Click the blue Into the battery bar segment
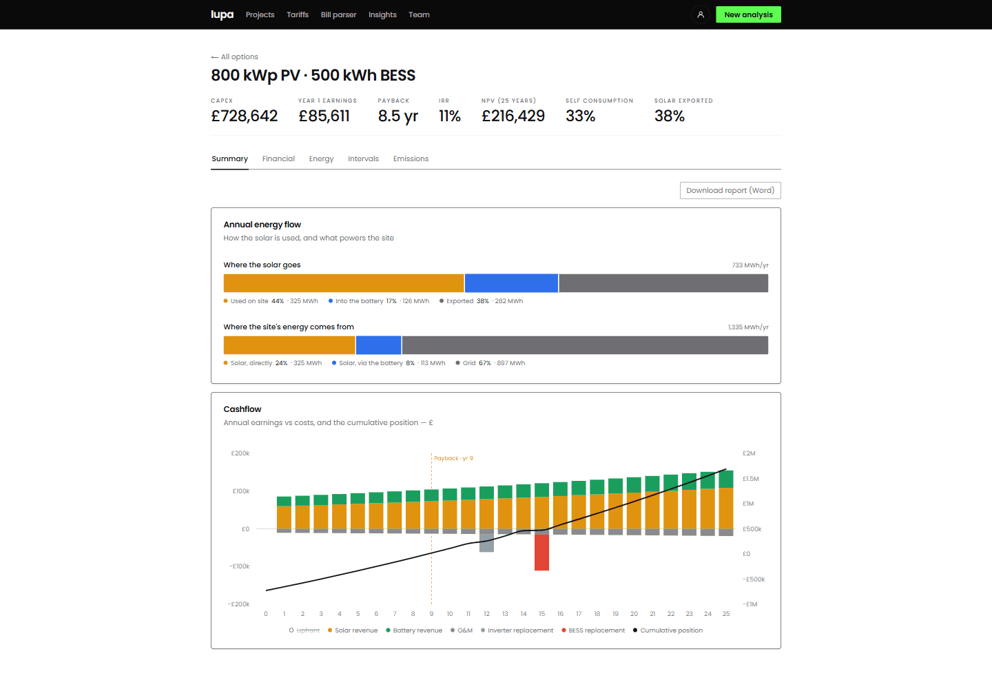992x689 pixels. click(x=511, y=283)
